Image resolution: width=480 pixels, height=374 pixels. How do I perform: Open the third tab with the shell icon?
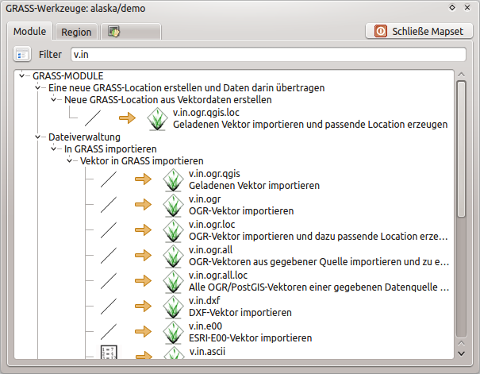131,32
